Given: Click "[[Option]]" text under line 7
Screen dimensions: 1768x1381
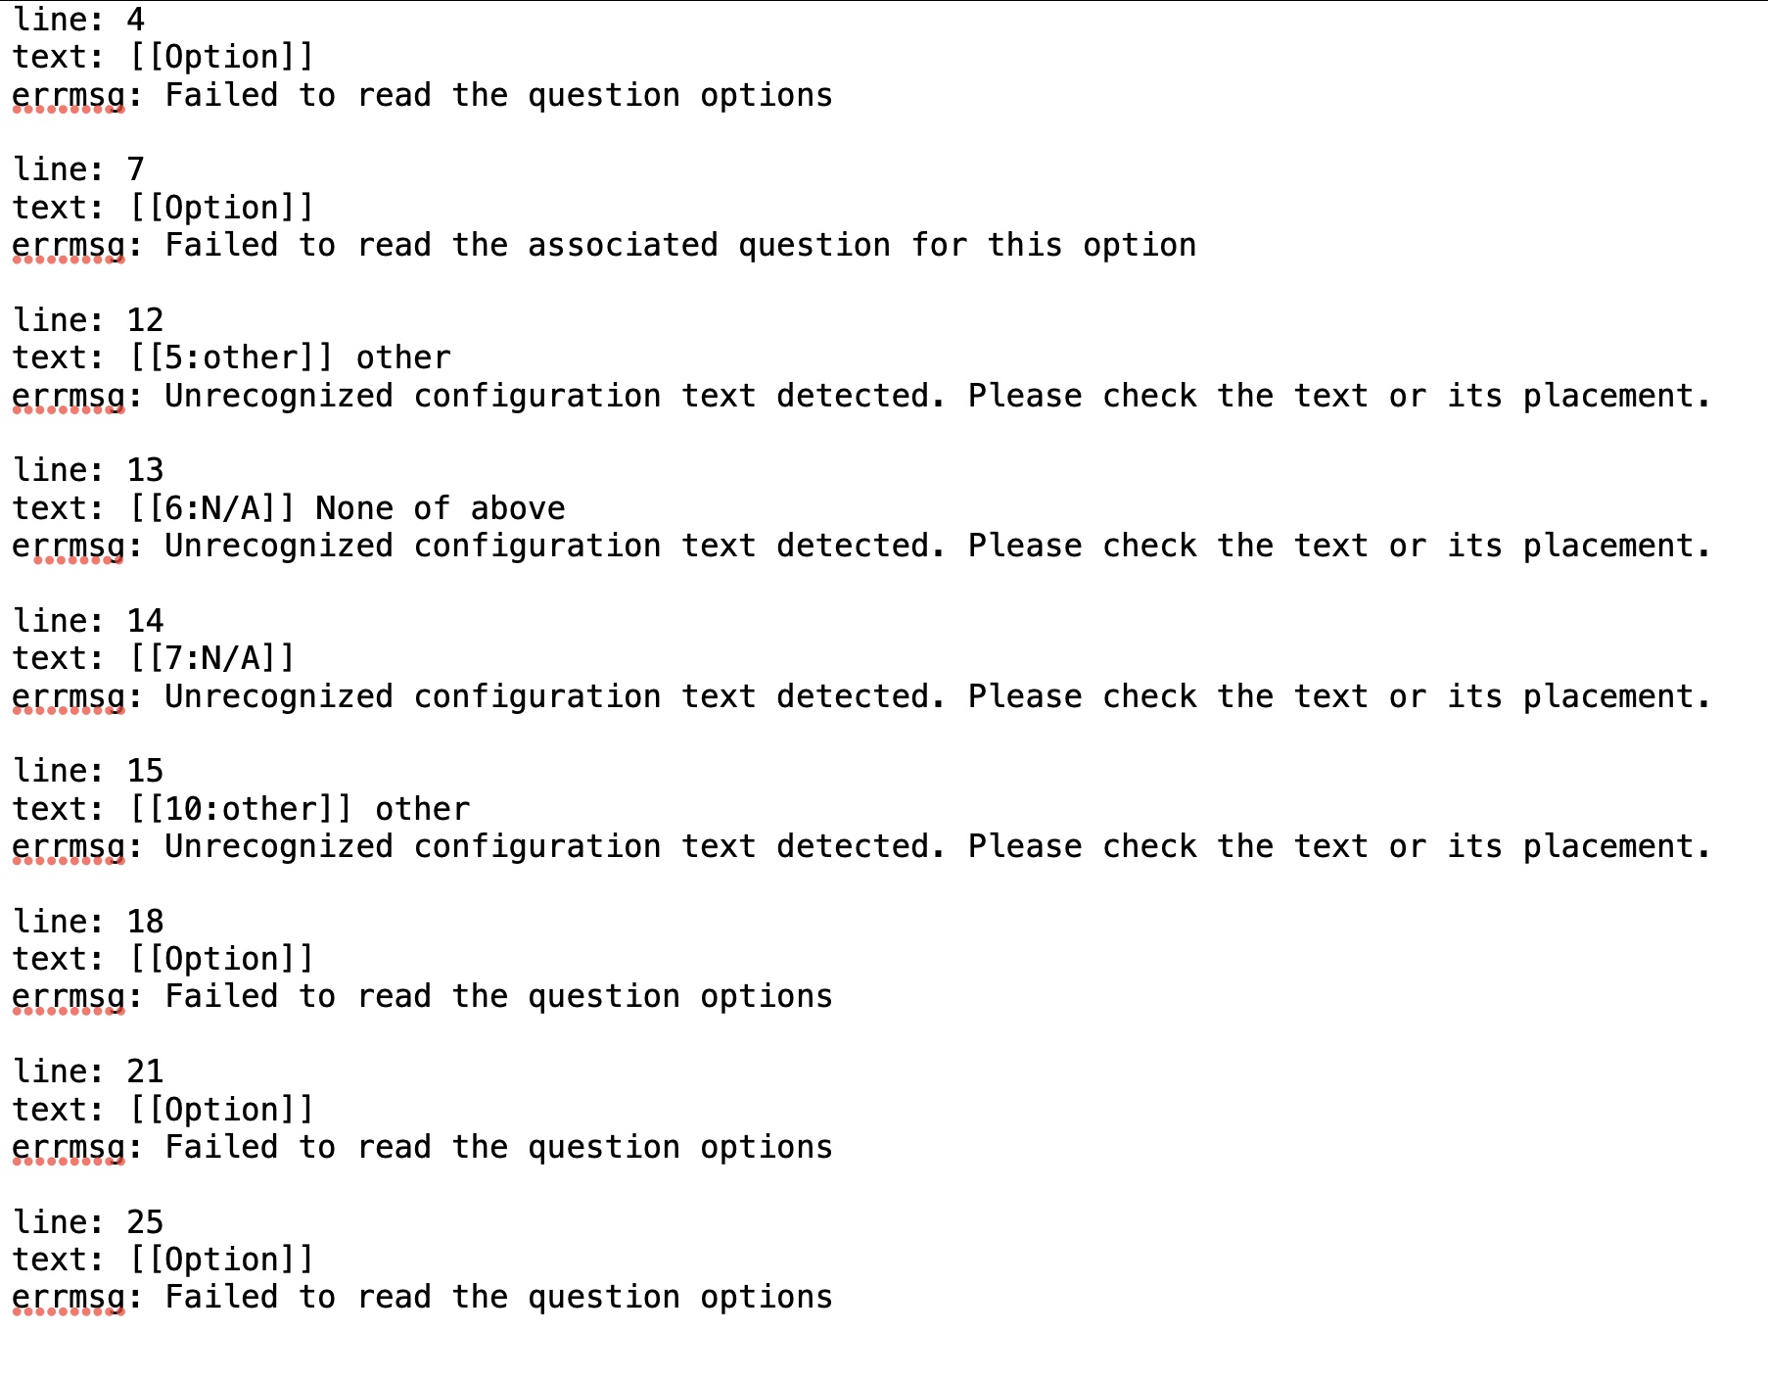Looking at the screenshot, I should 222,208.
